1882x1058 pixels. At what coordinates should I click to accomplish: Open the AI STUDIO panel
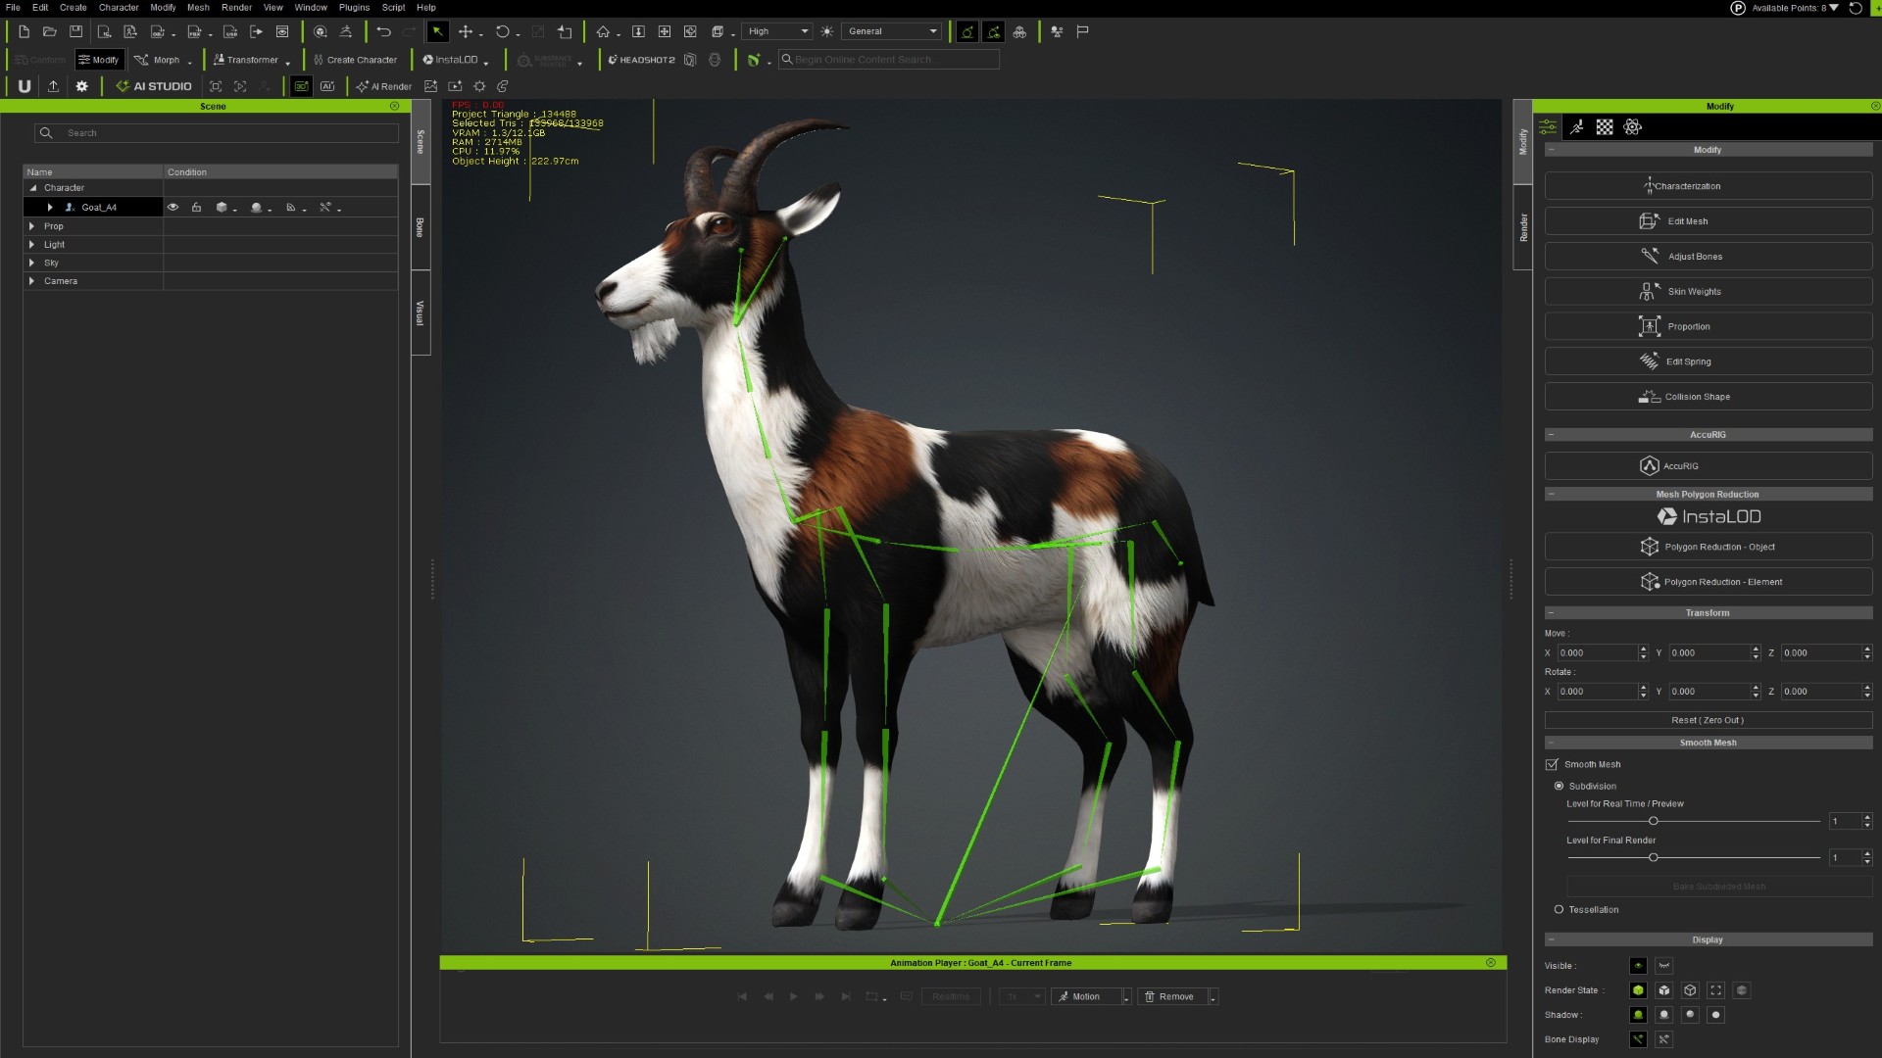pos(154,86)
